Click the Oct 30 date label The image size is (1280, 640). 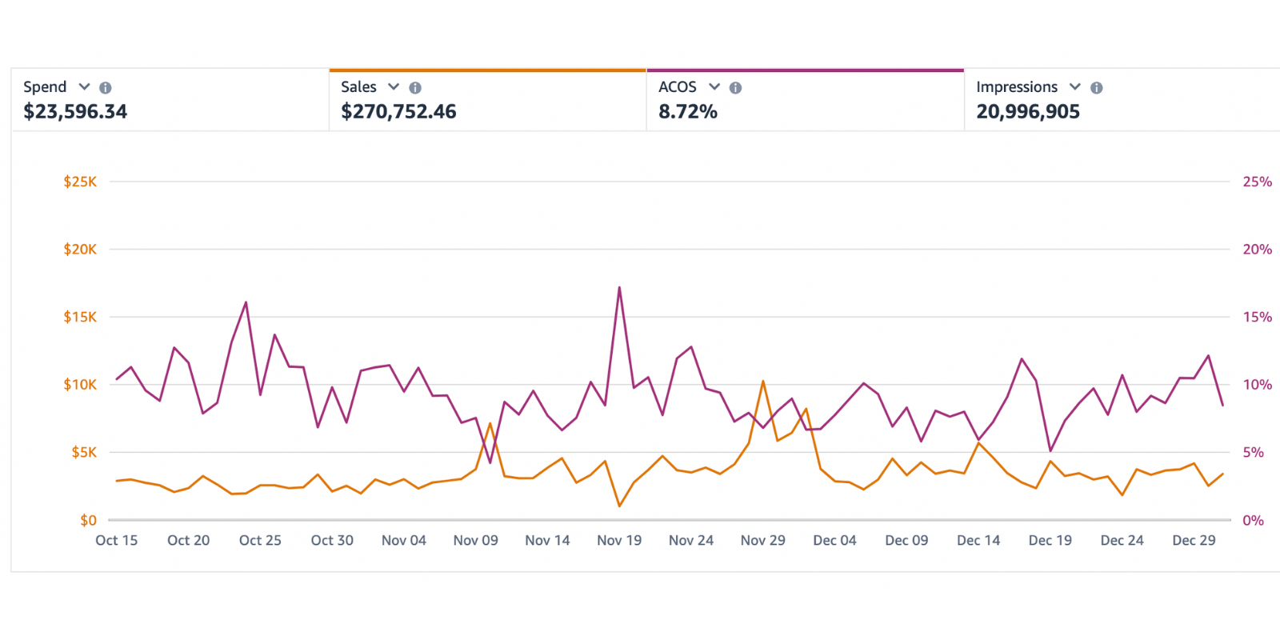coord(332,541)
